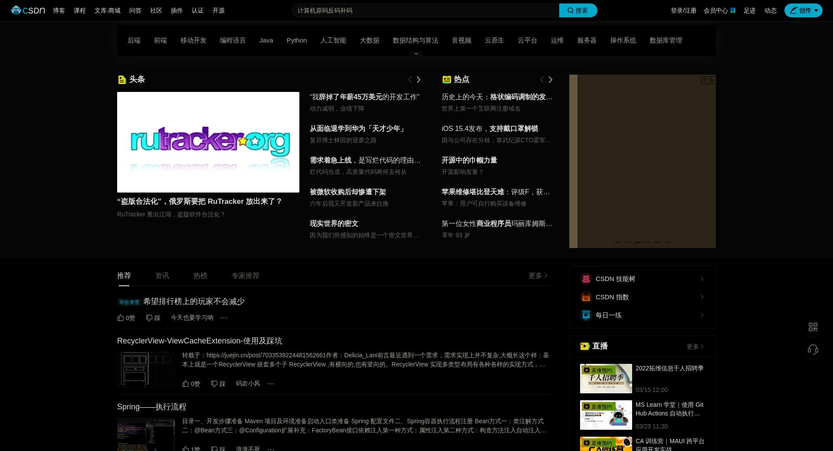Image resolution: width=833 pixels, height=451 pixels.
Task: Open 足迹 in top bar
Action: tap(750, 10)
